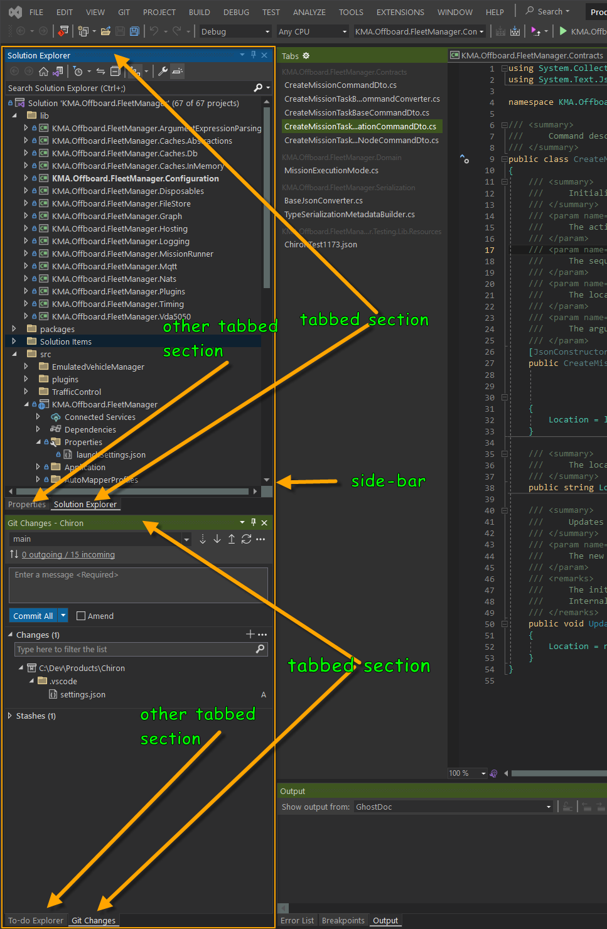This screenshot has width=607, height=929.
Task: Click the Fetch icon in Git Changes
Action: point(202,539)
